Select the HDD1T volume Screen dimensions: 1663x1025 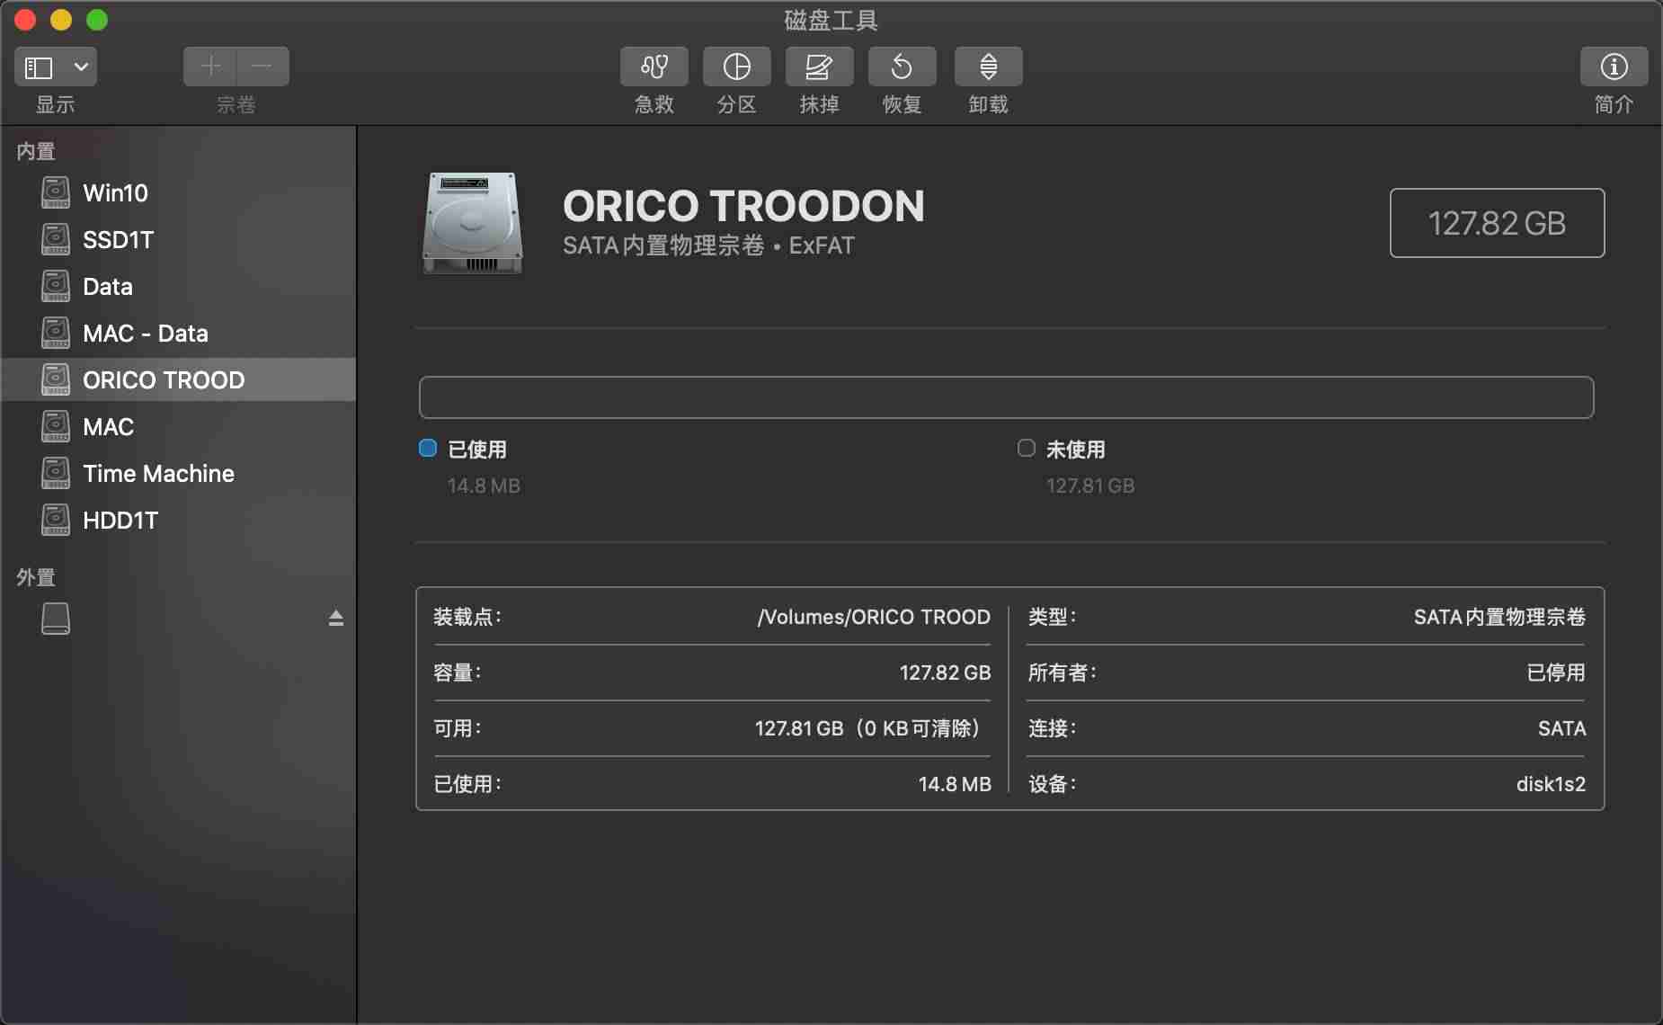(178, 520)
